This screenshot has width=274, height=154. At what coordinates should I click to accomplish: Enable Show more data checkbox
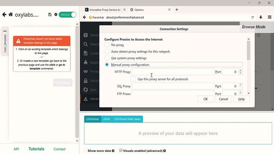tap(86, 151)
